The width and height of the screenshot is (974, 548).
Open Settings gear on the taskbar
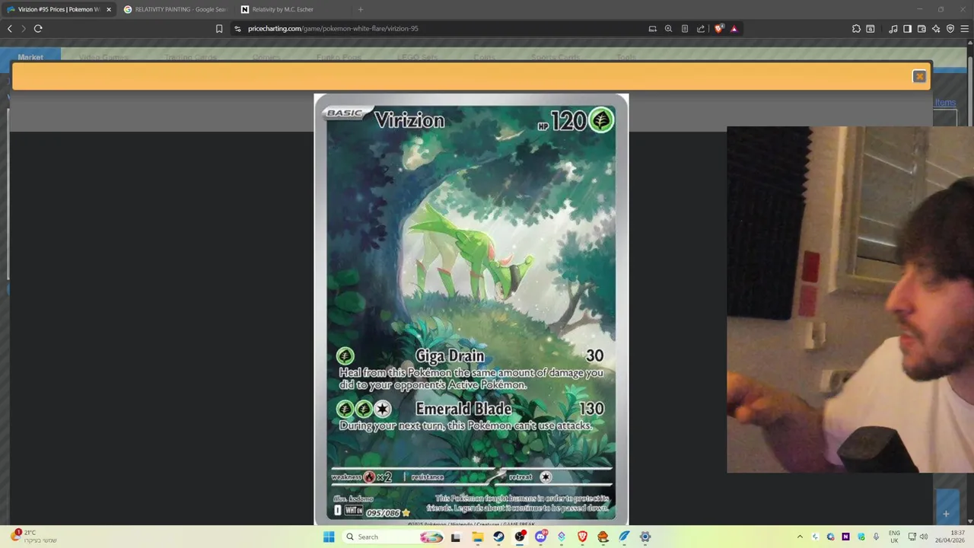tap(645, 537)
